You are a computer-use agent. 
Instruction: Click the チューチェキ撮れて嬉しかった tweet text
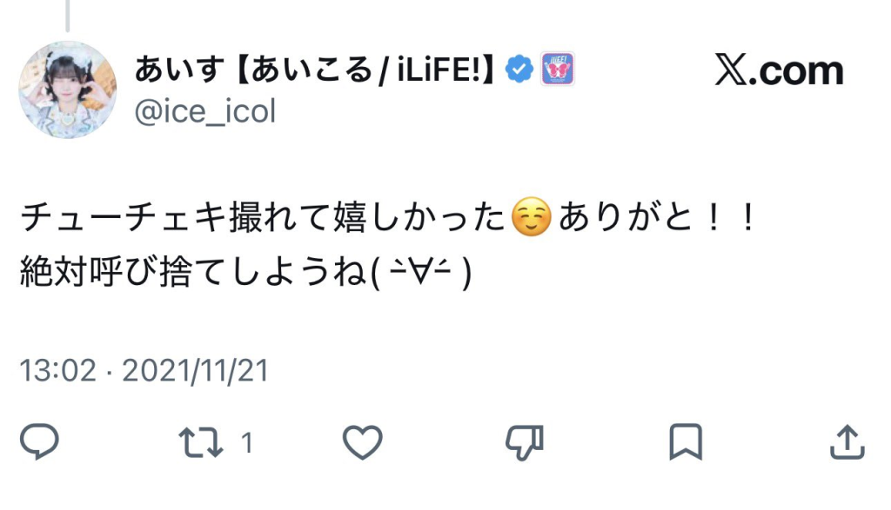(263, 218)
